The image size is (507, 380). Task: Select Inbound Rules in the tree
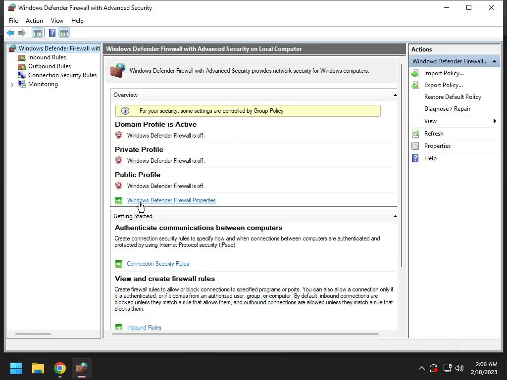point(47,57)
